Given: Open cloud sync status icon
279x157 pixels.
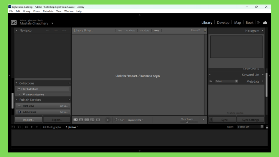Looking at the screenshot, I should click(x=265, y=23).
